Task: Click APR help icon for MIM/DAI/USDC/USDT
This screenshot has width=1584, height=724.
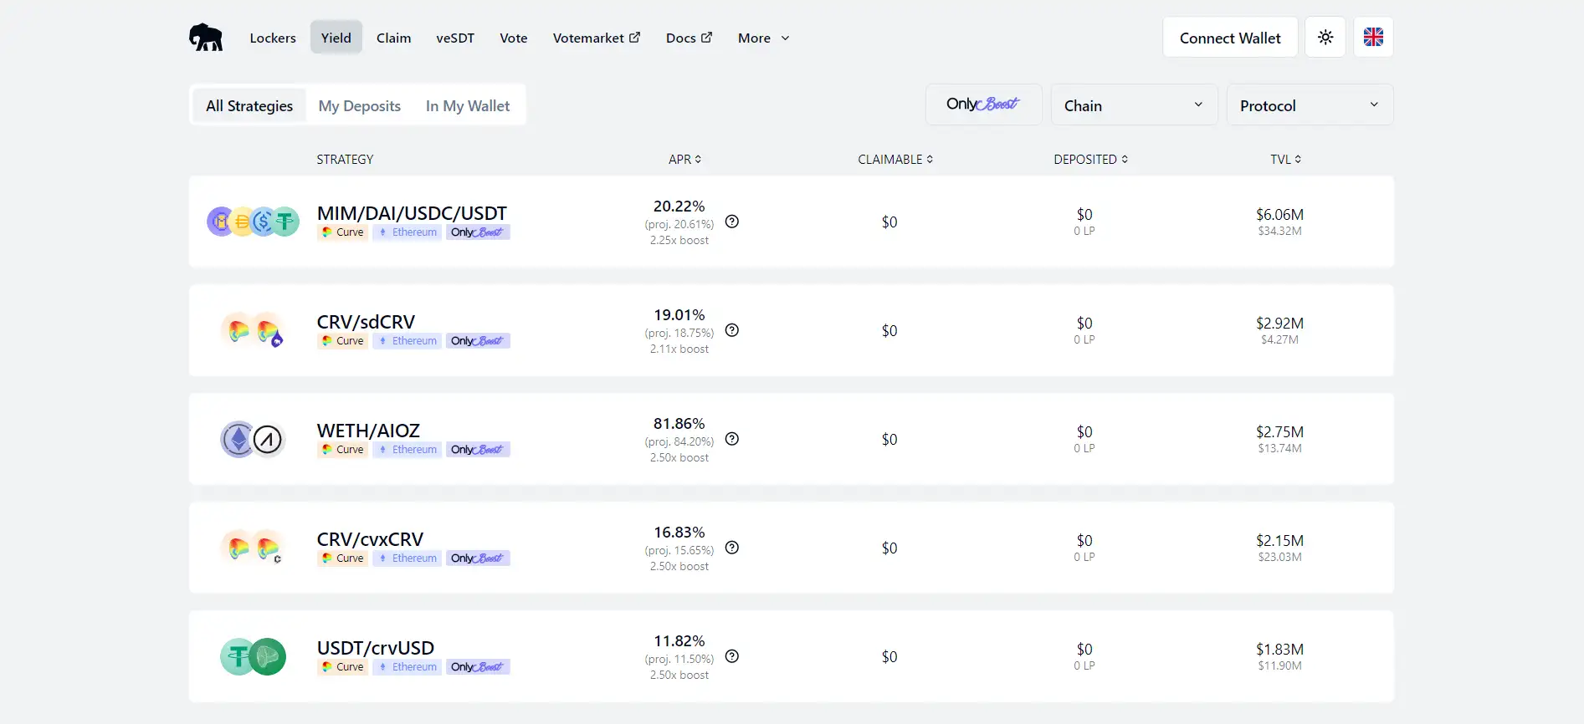Action: pos(732,222)
